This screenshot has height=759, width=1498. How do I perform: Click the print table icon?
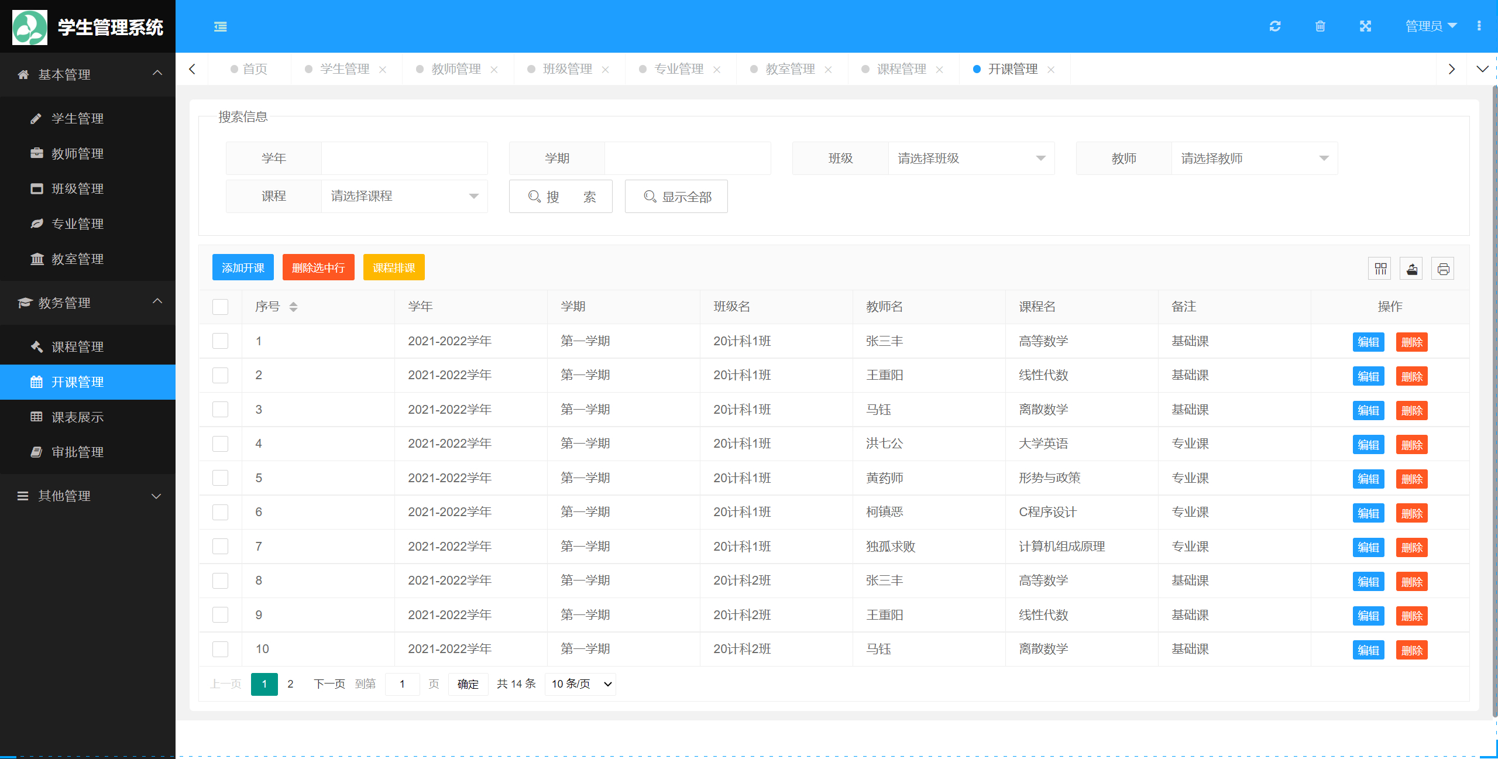click(1443, 269)
